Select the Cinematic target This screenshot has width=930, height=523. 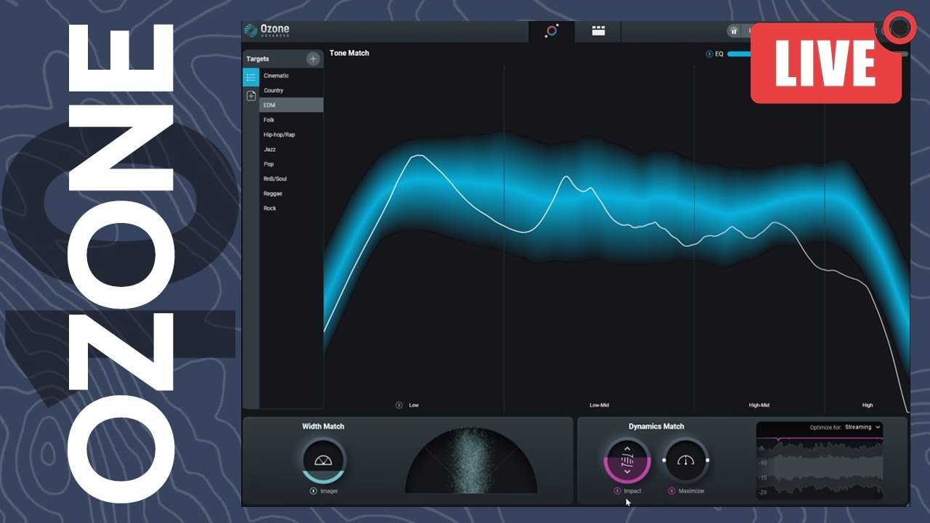pos(291,76)
